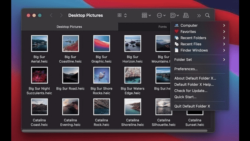Screen dimensions: 250x141
Task: Click the Recent Files clock-document icon
Action: click(176, 44)
